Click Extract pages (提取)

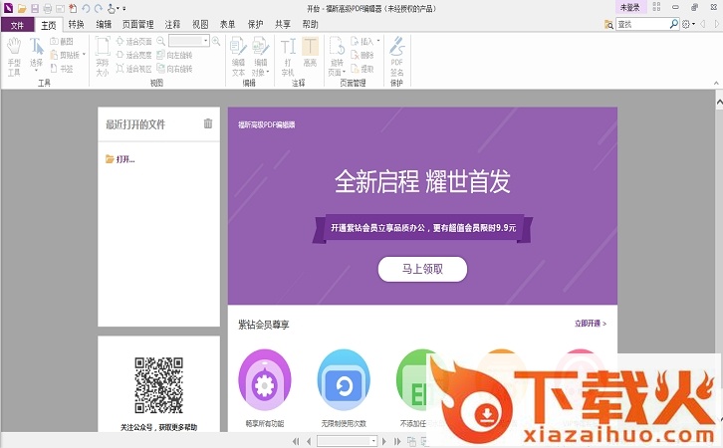(x=362, y=69)
